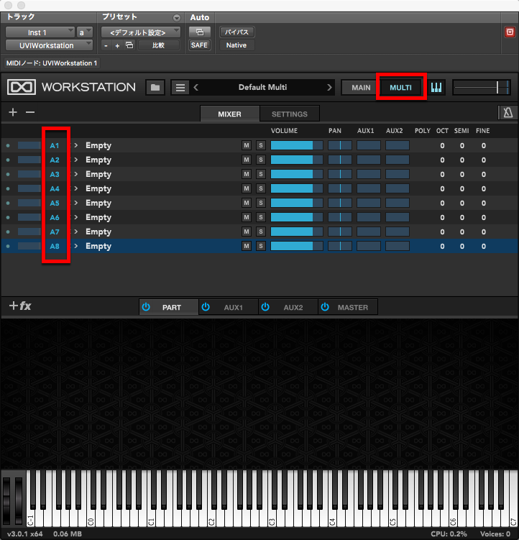Open the デフォルト設定 preset dropdown
Viewport: 519px width, 540px height.
[140, 32]
